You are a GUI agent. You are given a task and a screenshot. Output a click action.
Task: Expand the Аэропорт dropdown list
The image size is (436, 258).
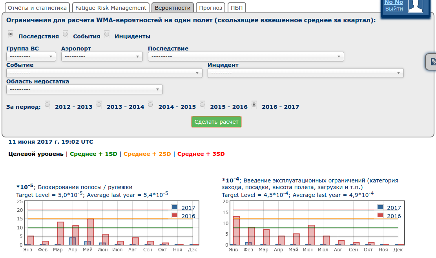pos(102,57)
